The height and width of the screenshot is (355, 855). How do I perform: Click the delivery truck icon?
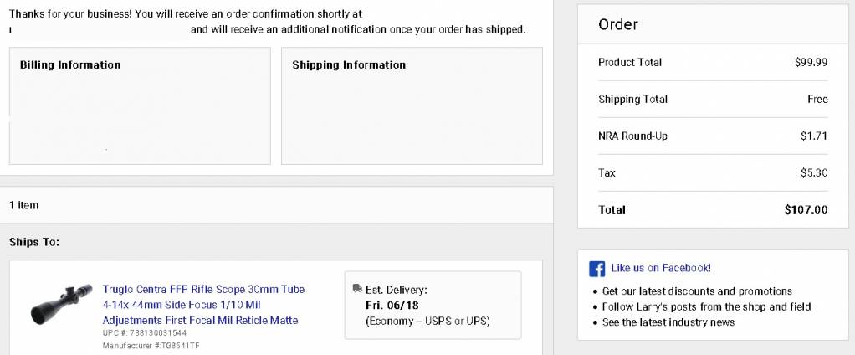click(x=358, y=288)
